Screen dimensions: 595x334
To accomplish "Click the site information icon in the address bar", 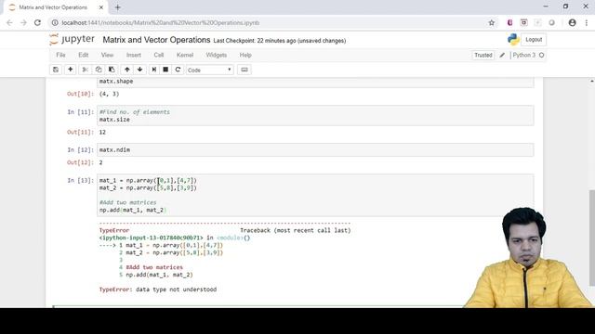I will (55, 22).
